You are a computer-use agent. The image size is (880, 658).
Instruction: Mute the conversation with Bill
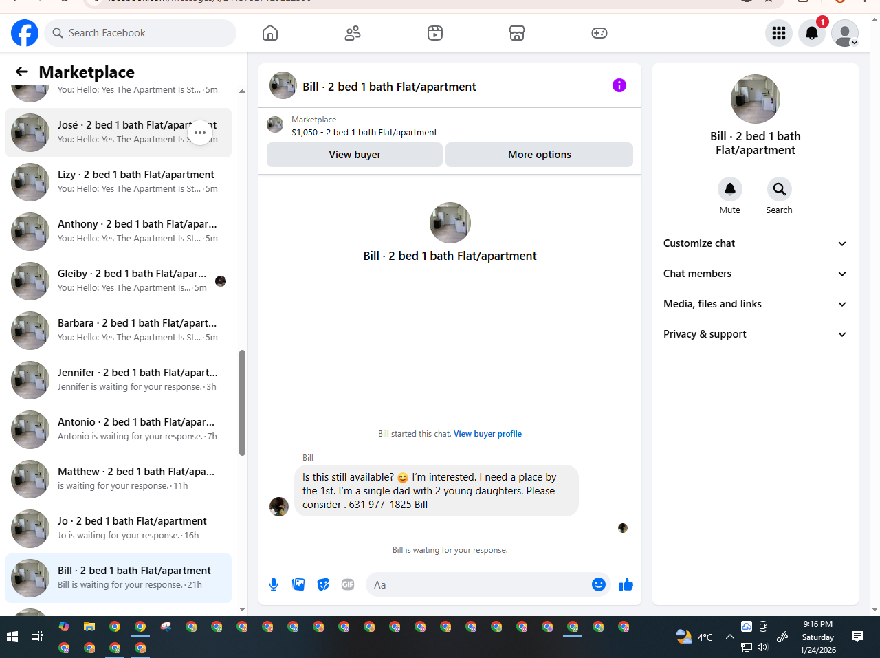coord(730,189)
